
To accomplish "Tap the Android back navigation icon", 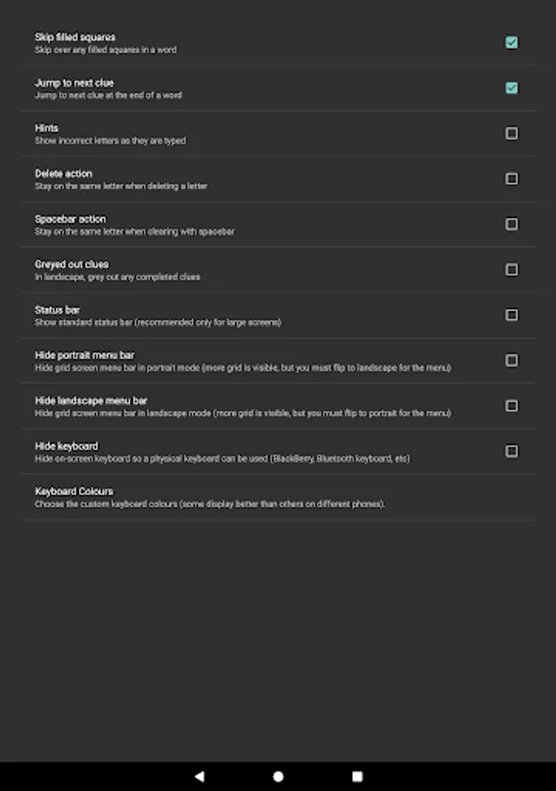I will coord(199,776).
